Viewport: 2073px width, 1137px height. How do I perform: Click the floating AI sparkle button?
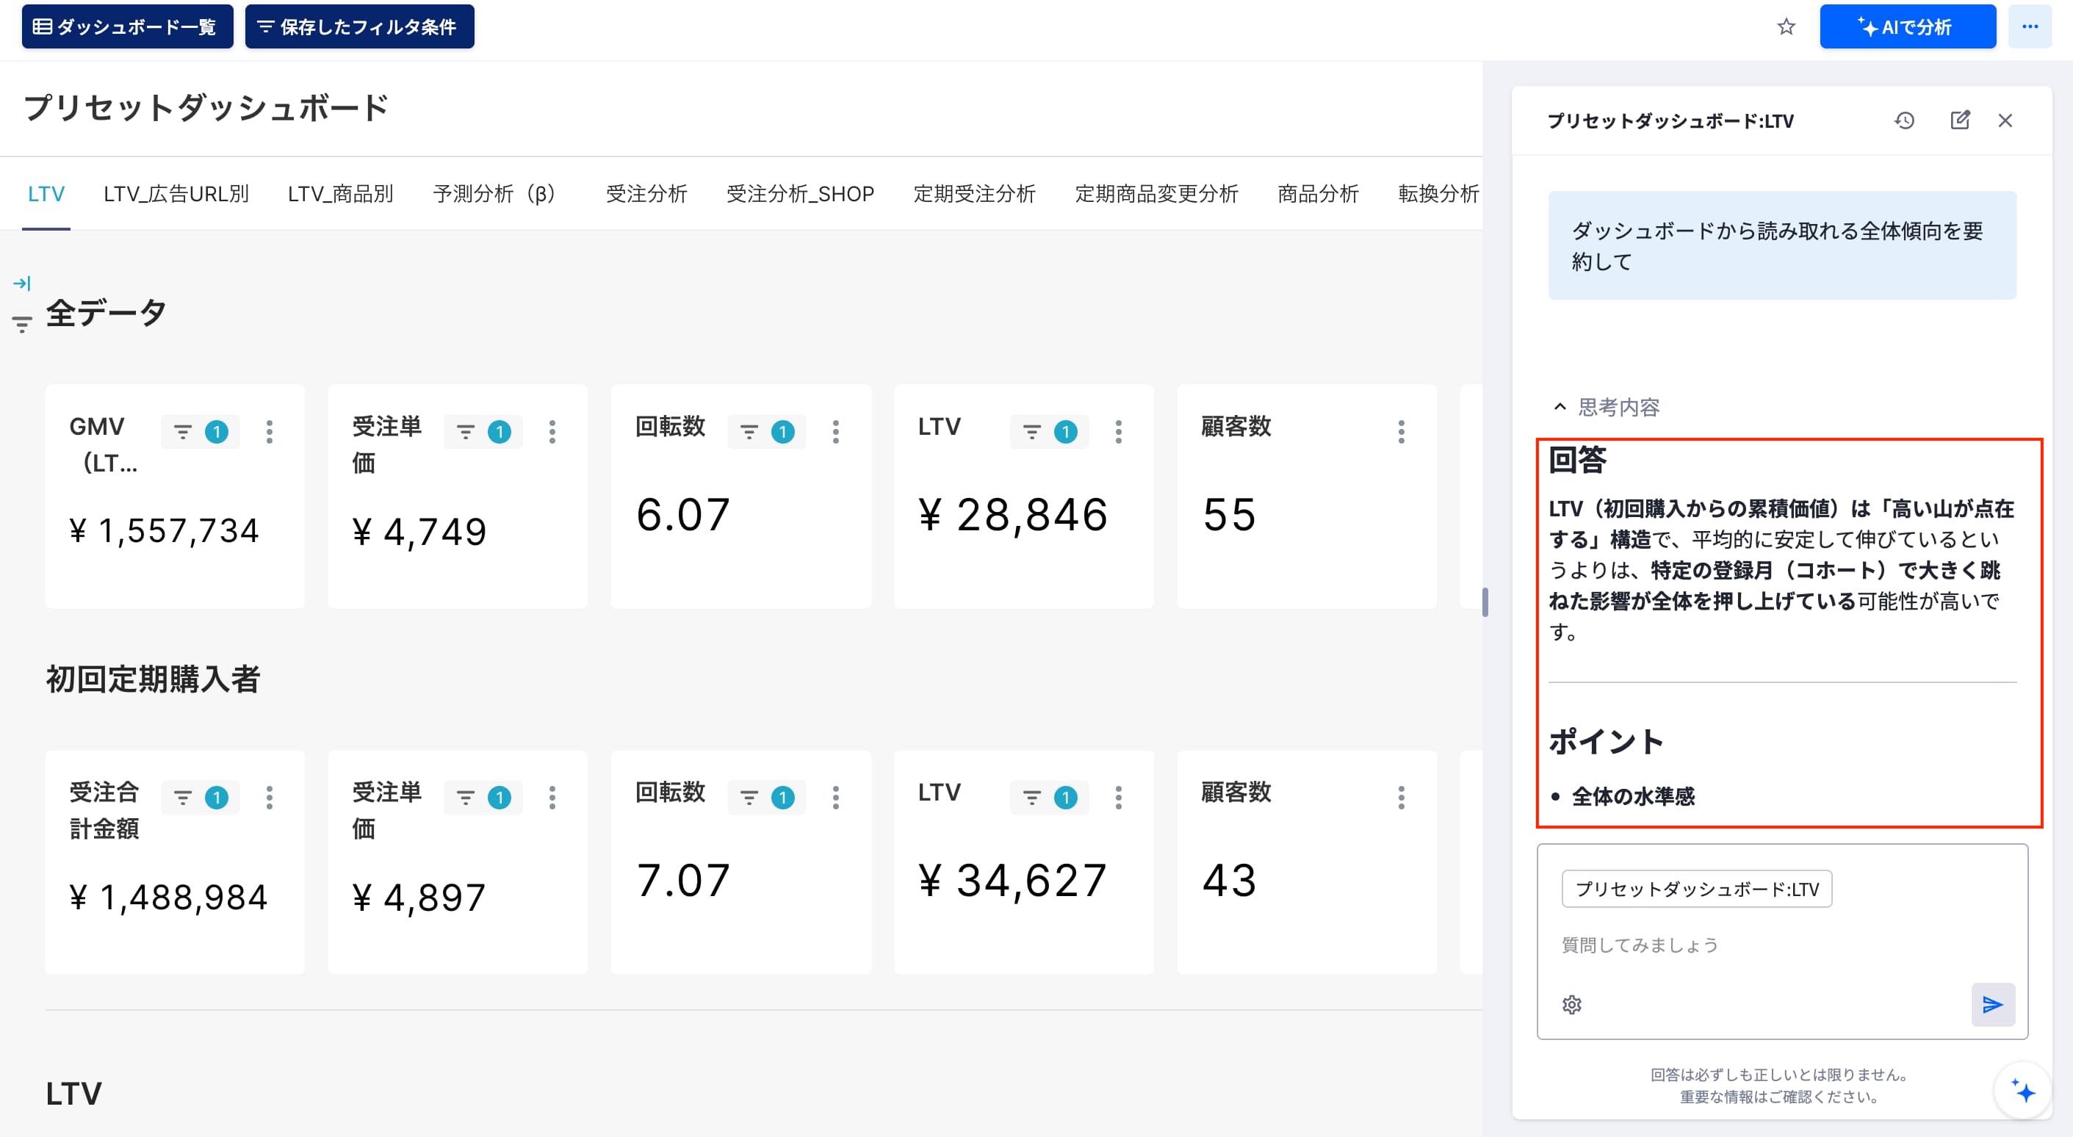pyautogui.click(x=2022, y=1091)
